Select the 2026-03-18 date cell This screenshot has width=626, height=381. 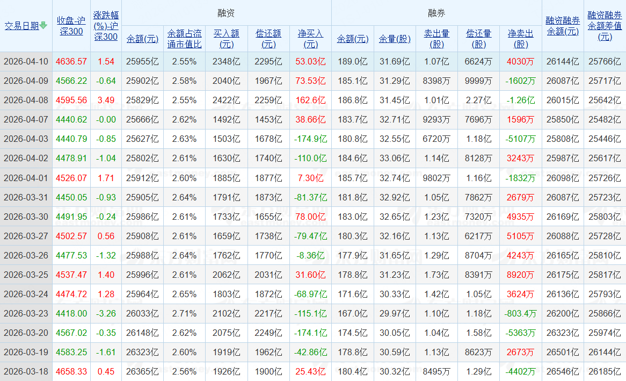26,371
